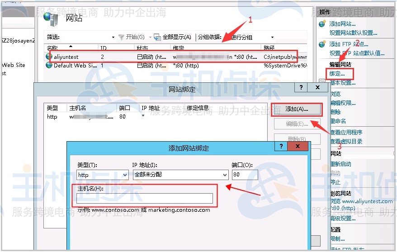Viewport: 397px width, 252px height.
Task: Select the http binding row on port 80
Action: (x=156, y=117)
